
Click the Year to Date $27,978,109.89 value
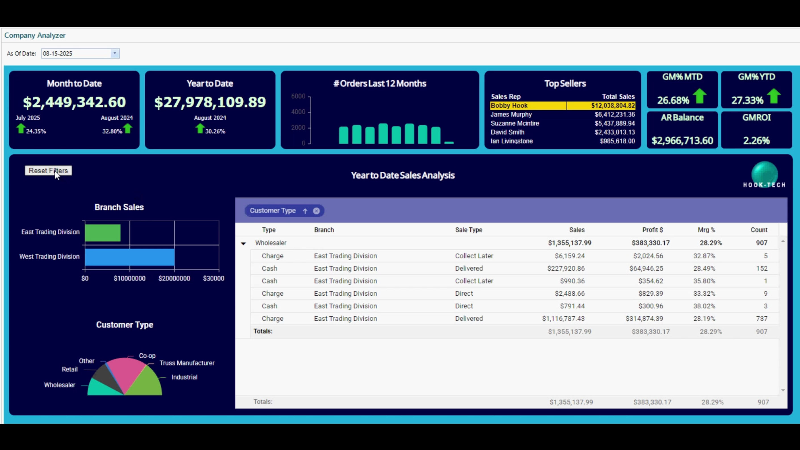[x=210, y=102]
